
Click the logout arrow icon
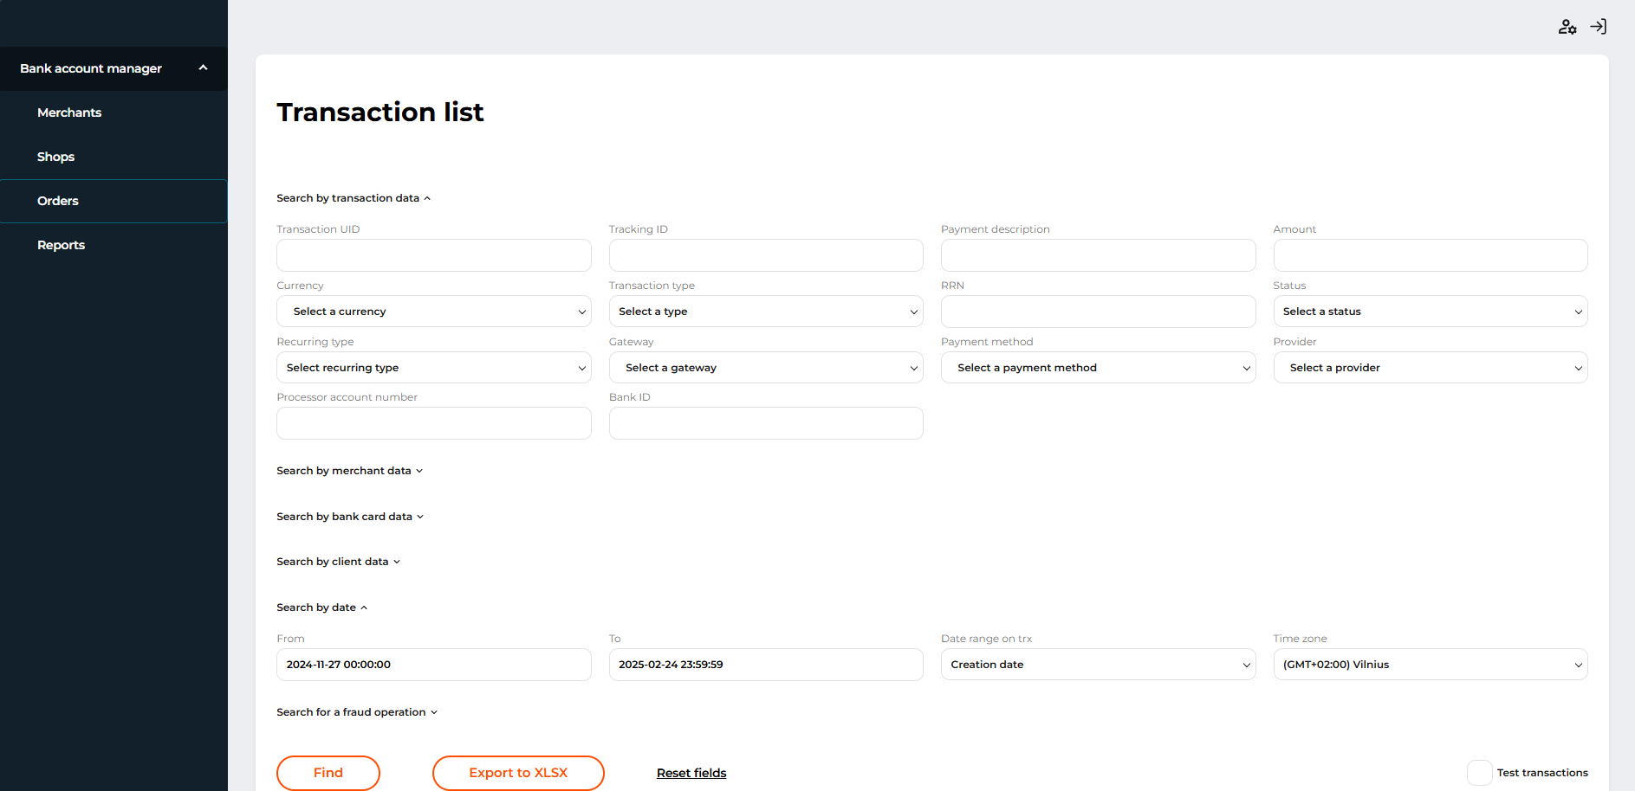pyautogui.click(x=1599, y=27)
